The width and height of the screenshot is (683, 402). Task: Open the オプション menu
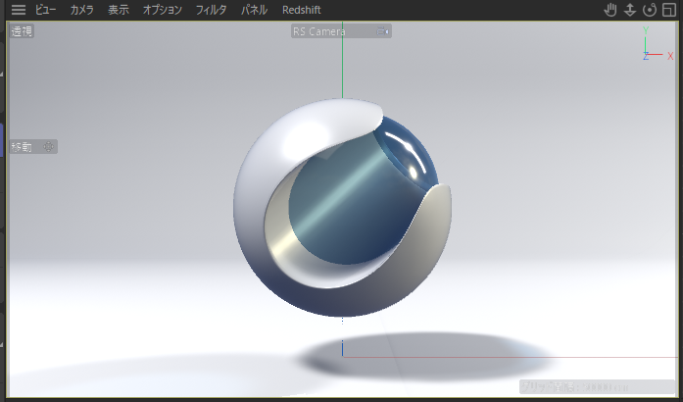pyautogui.click(x=163, y=10)
